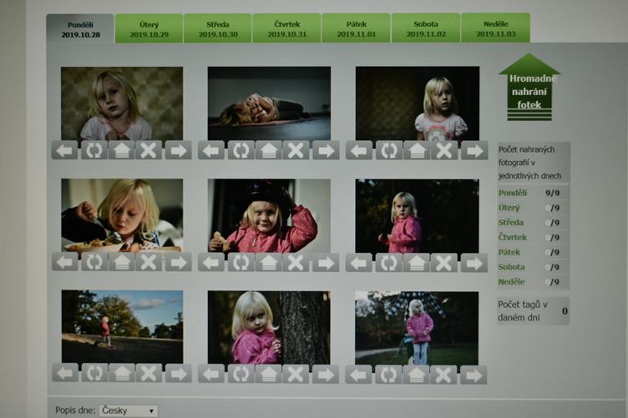Move the pink jacket dark forest photo left
Image resolution: width=628 pixels, height=418 pixels.
pyautogui.click(x=358, y=263)
